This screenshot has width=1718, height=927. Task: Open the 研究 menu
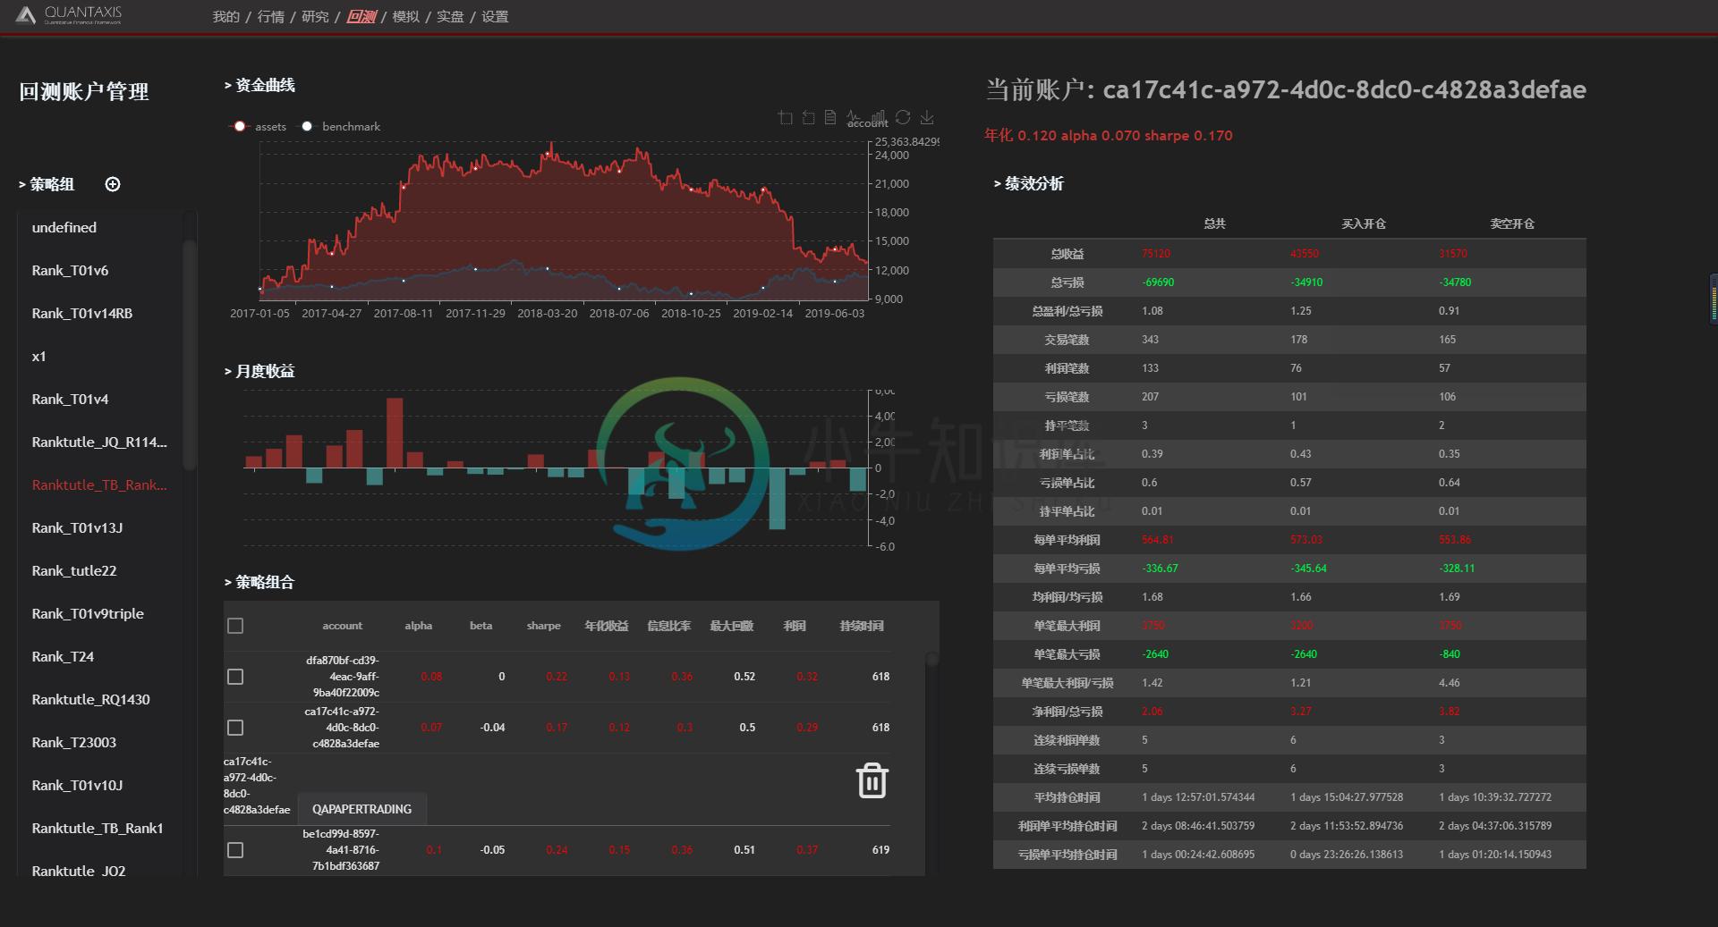pos(315,17)
